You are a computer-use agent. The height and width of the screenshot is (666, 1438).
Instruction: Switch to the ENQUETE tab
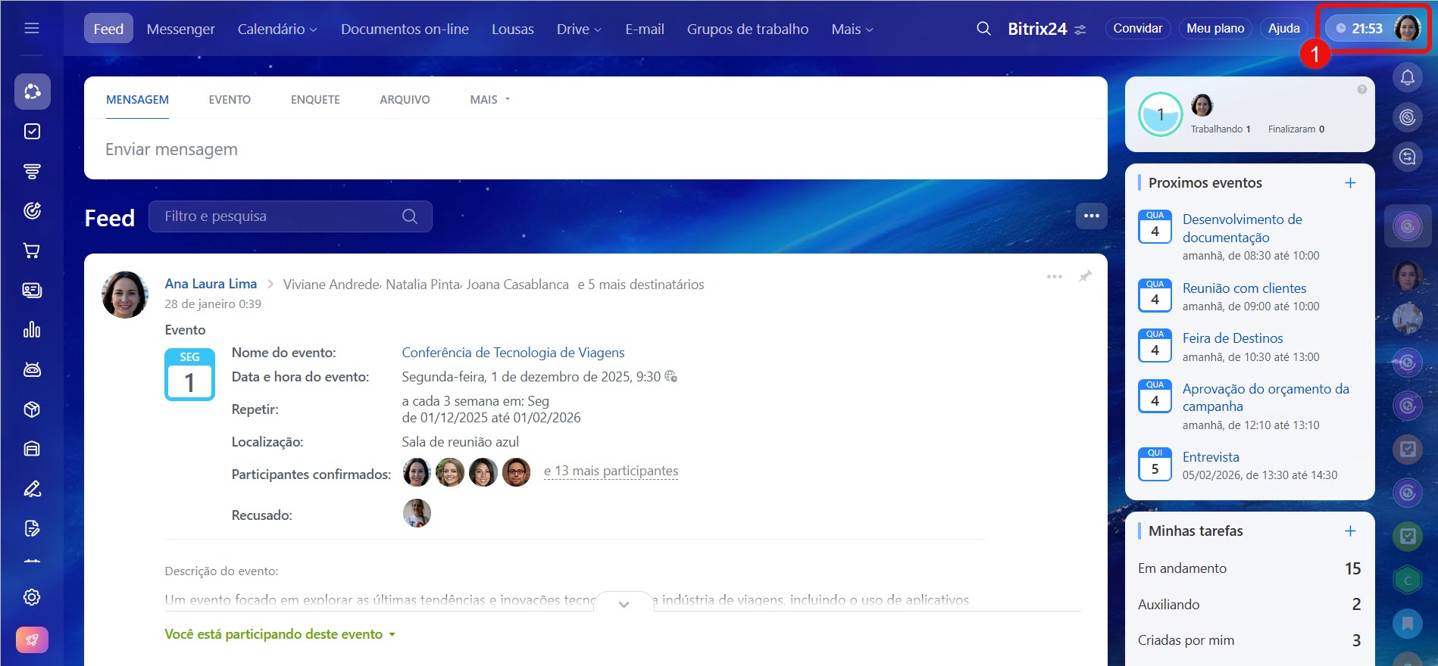point(315,100)
